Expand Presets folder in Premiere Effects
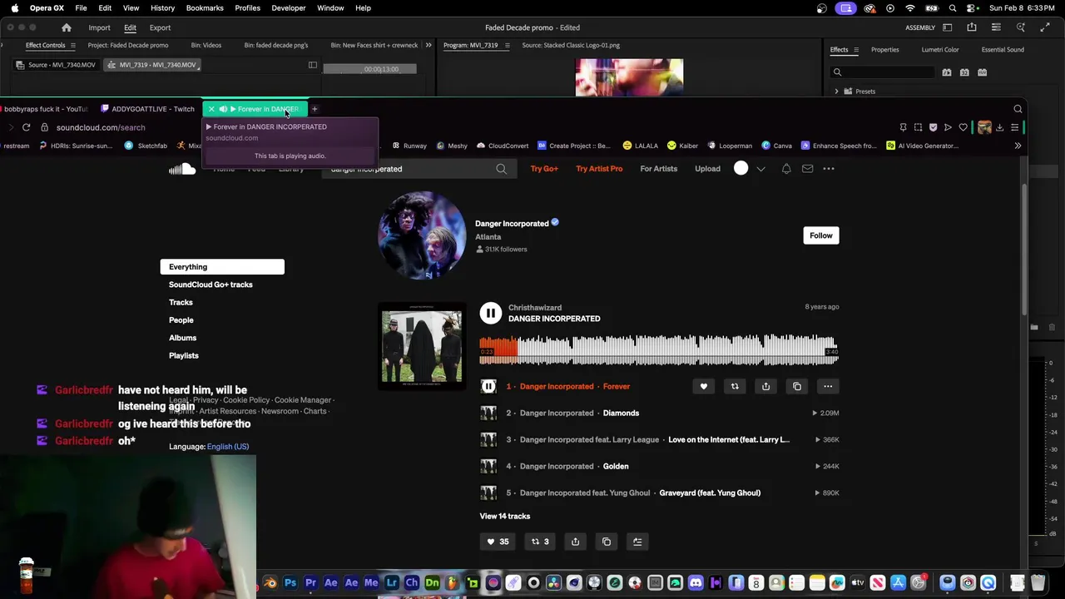This screenshot has height=599, width=1065. [x=837, y=92]
